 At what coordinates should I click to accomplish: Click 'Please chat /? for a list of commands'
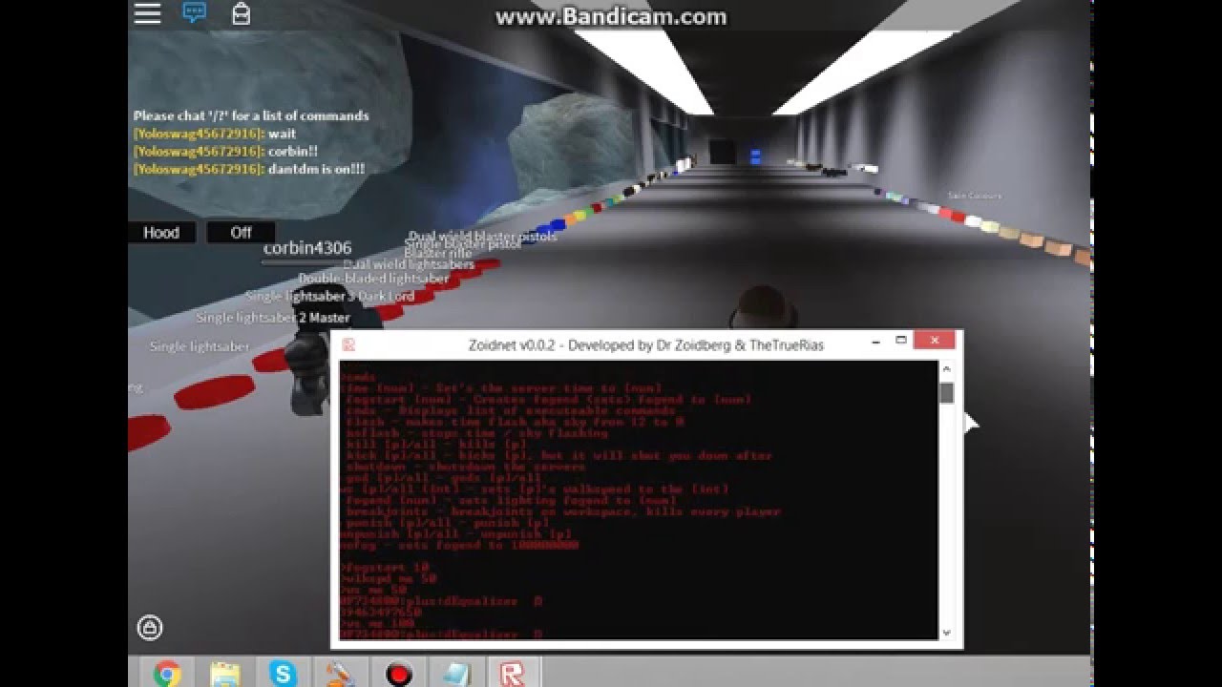click(x=251, y=115)
